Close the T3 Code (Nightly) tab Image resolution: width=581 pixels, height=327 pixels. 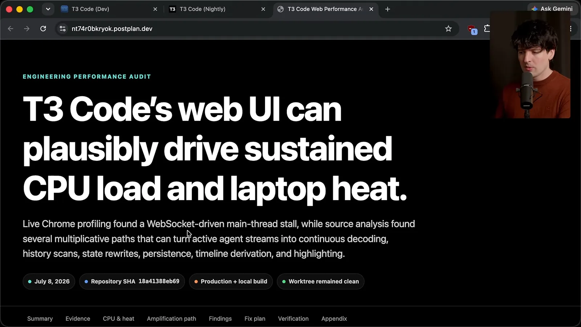point(263,9)
